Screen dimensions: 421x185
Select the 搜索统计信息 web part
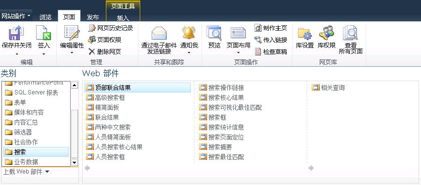point(221,127)
